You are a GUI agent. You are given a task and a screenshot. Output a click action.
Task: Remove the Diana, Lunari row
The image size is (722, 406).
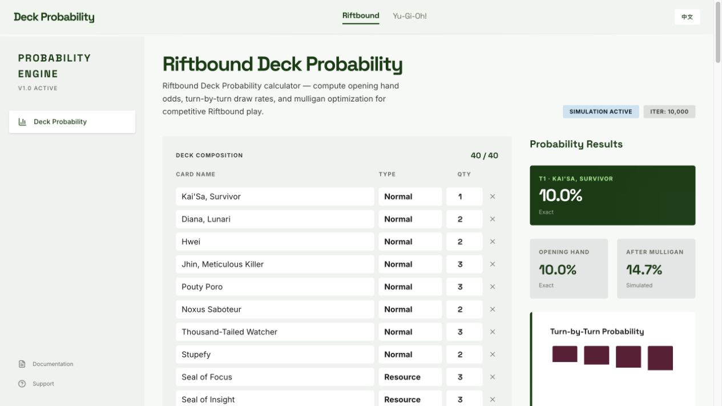493,219
